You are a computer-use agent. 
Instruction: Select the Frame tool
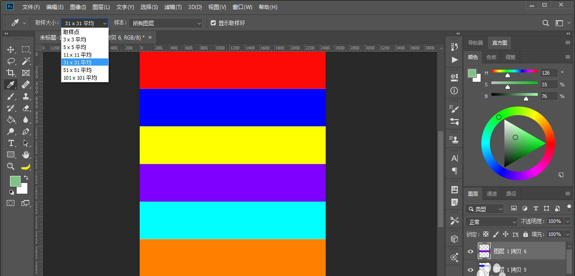[26, 73]
